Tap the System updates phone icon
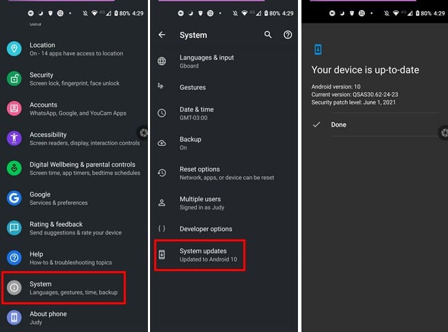448x332 pixels. 162,255
